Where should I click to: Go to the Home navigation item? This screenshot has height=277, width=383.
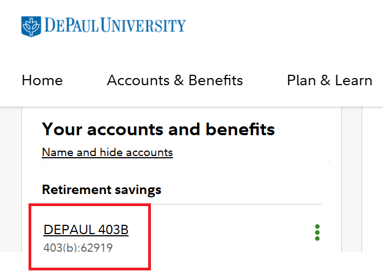pos(42,80)
